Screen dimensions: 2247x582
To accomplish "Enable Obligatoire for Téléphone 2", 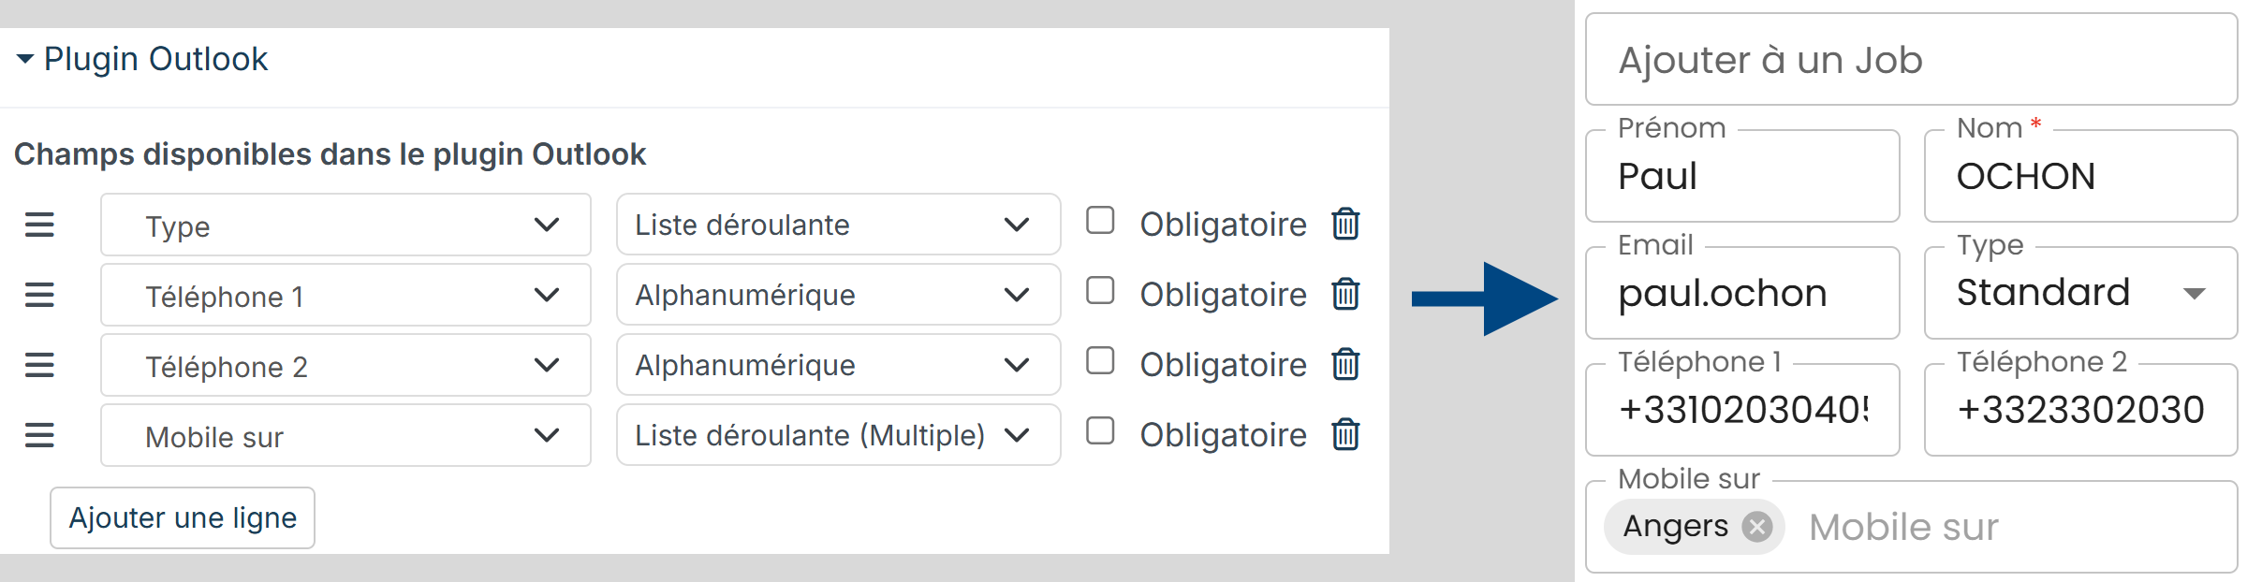I will tap(1100, 361).
